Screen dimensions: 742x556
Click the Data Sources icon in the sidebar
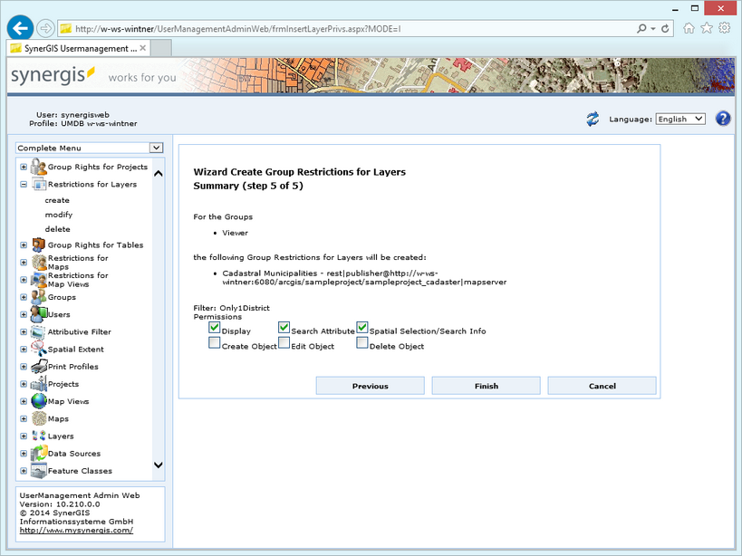click(36, 453)
